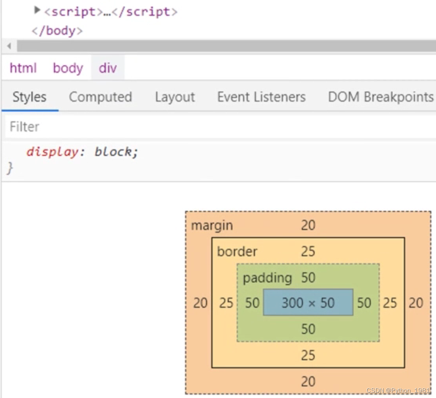Open the Computed tab
Viewport: 436px width, 398px height.
(100, 97)
